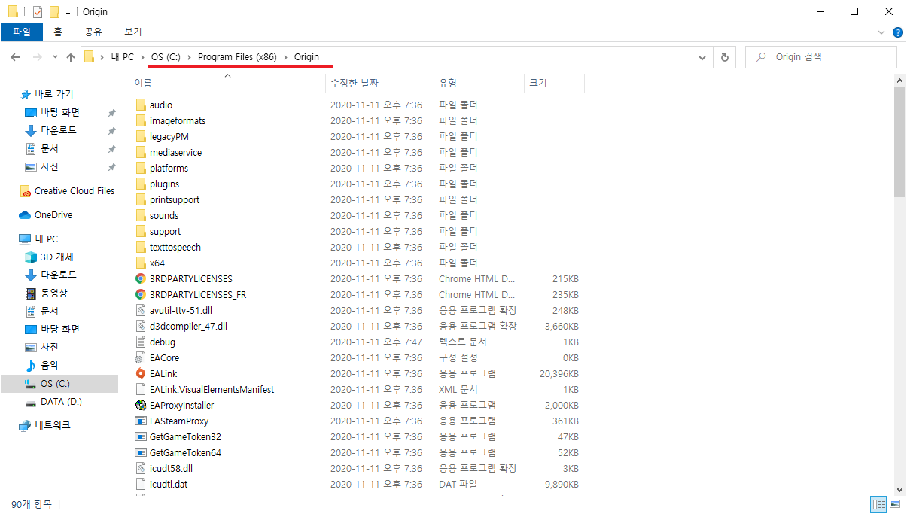
Task: Click the Back navigation arrow
Action: coord(15,57)
